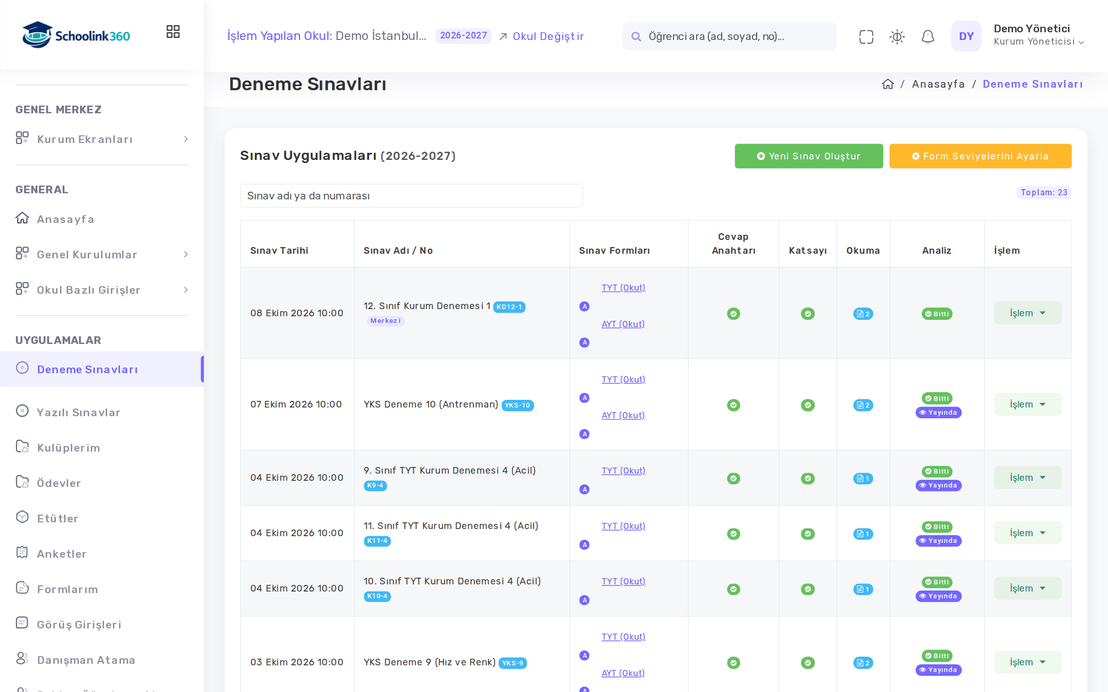Open Demo Yönetici profile dropdown

1039,35
